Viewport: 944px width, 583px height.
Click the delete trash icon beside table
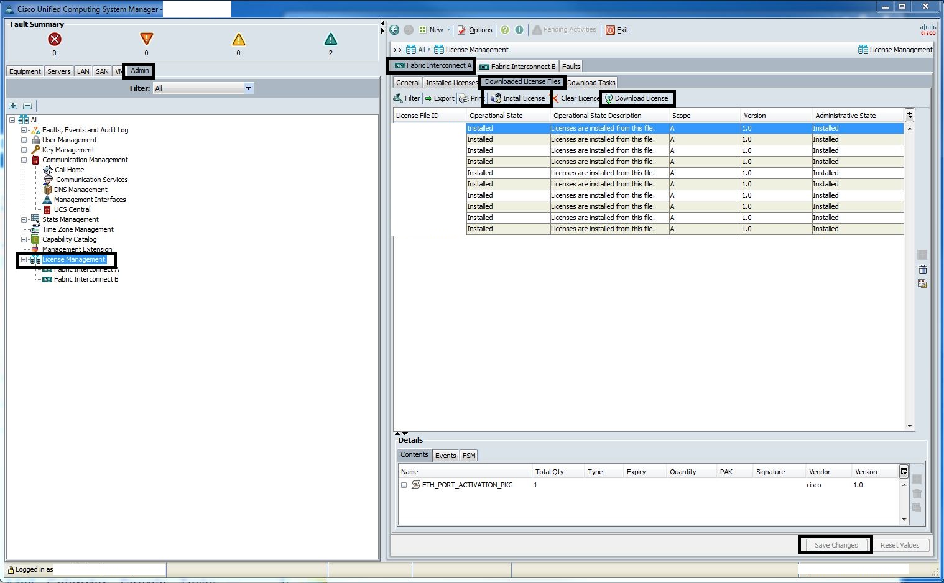click(x=922, y=270)
